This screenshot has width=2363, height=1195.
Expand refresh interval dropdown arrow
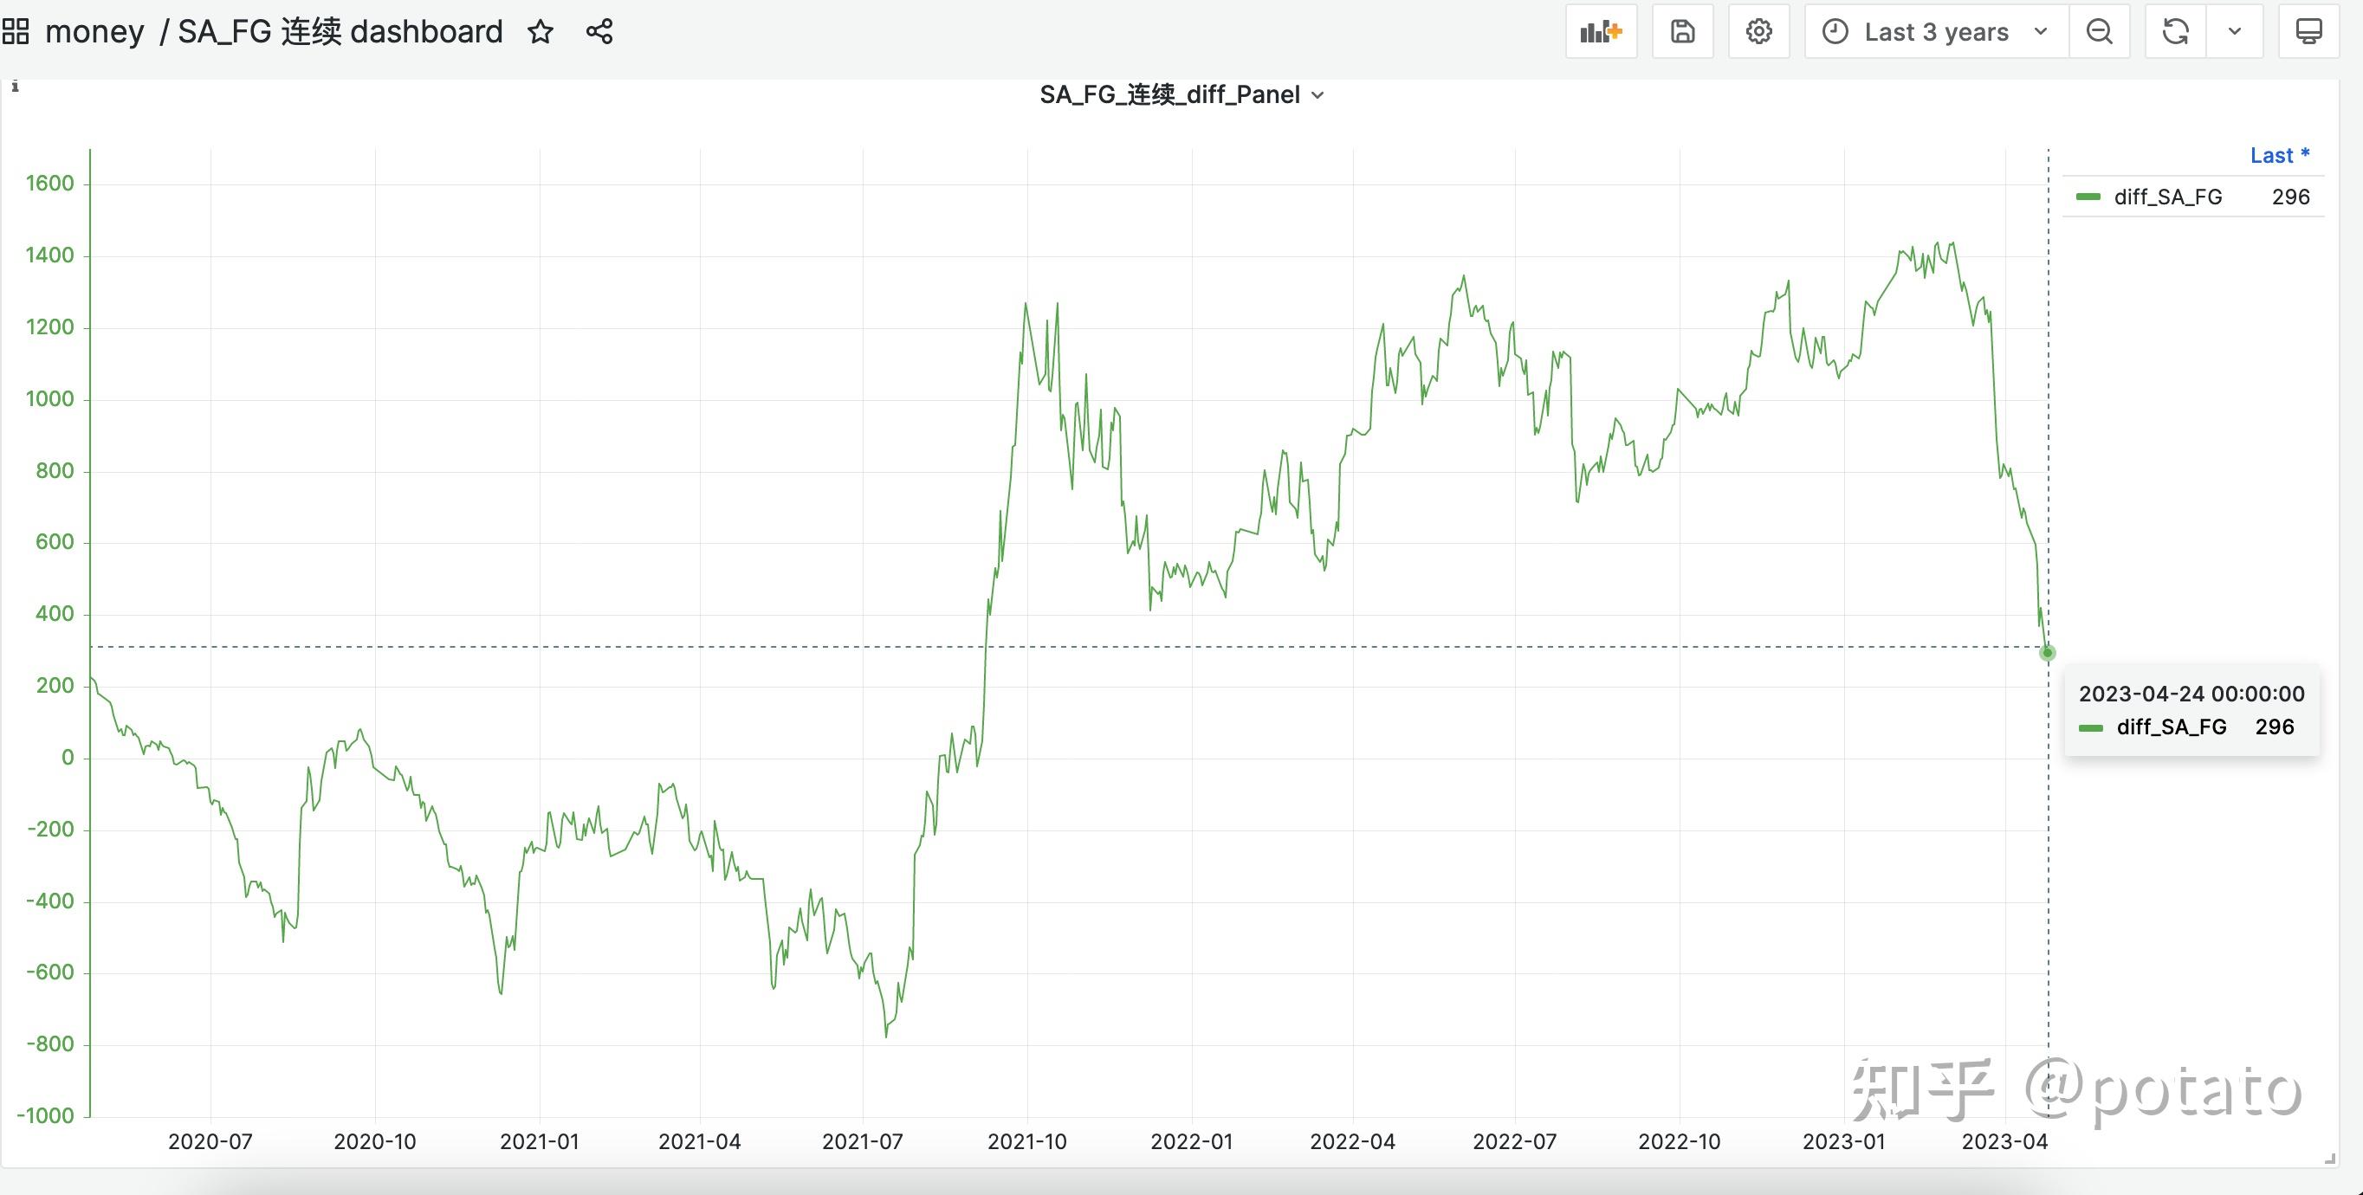pos(2235,32)
